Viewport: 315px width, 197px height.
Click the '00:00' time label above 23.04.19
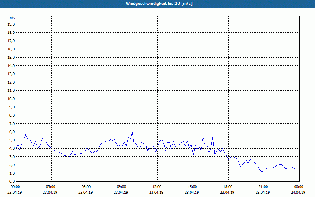pyautogui.click(x=15, y=187)
